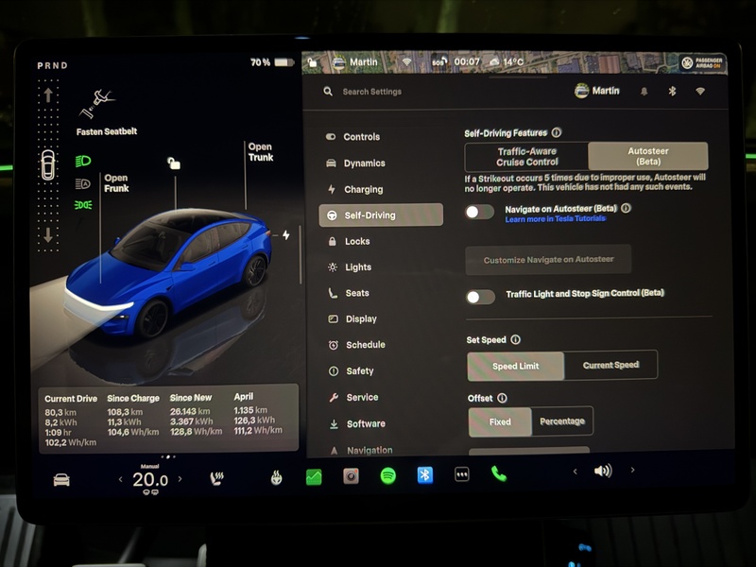The height and width of the screenshot is (567, 756).
Task: Increase cabin temperature with right chevron
Action: point(180,479)
